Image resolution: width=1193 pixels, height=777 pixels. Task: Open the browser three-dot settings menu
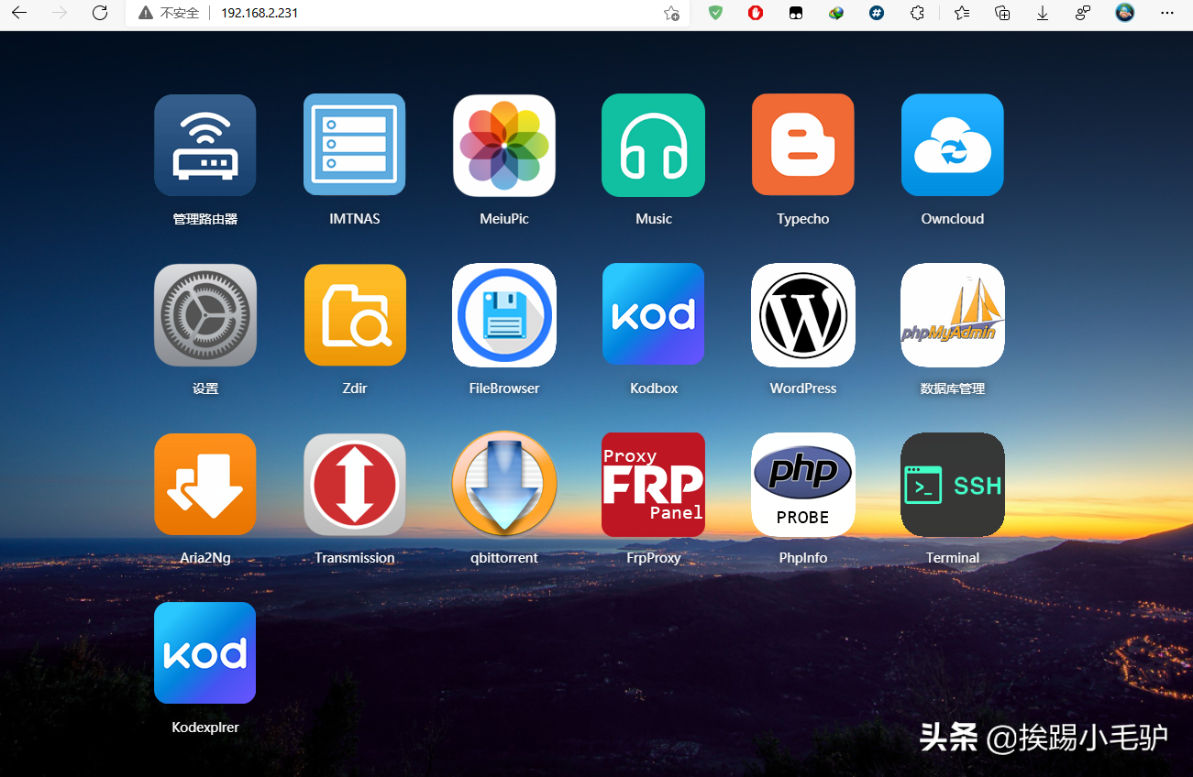click(1166, 13)
